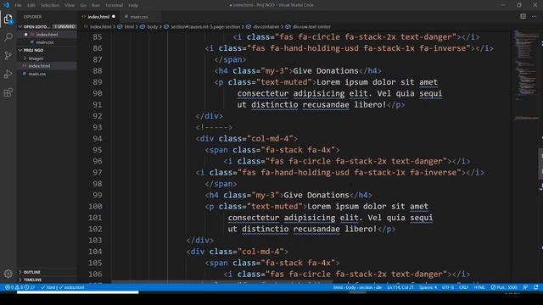Viewport: 543px width, 305px height.
Task: Open the Run and Debug view
Action: (8, 74)
